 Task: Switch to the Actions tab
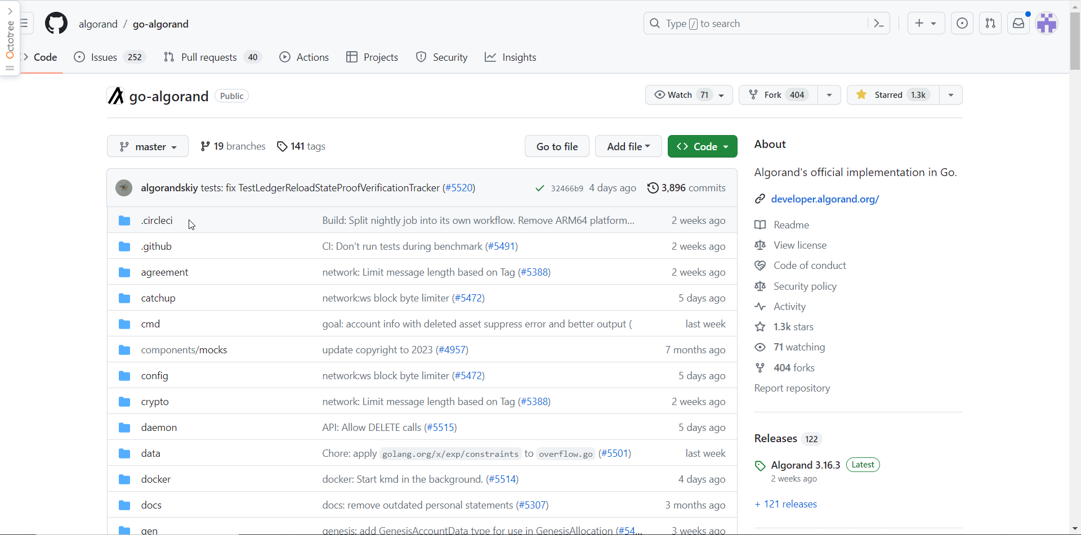304,57
